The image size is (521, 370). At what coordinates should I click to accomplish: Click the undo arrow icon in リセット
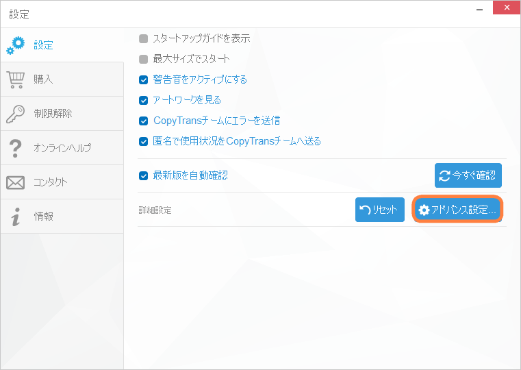(x=365, y=210)
